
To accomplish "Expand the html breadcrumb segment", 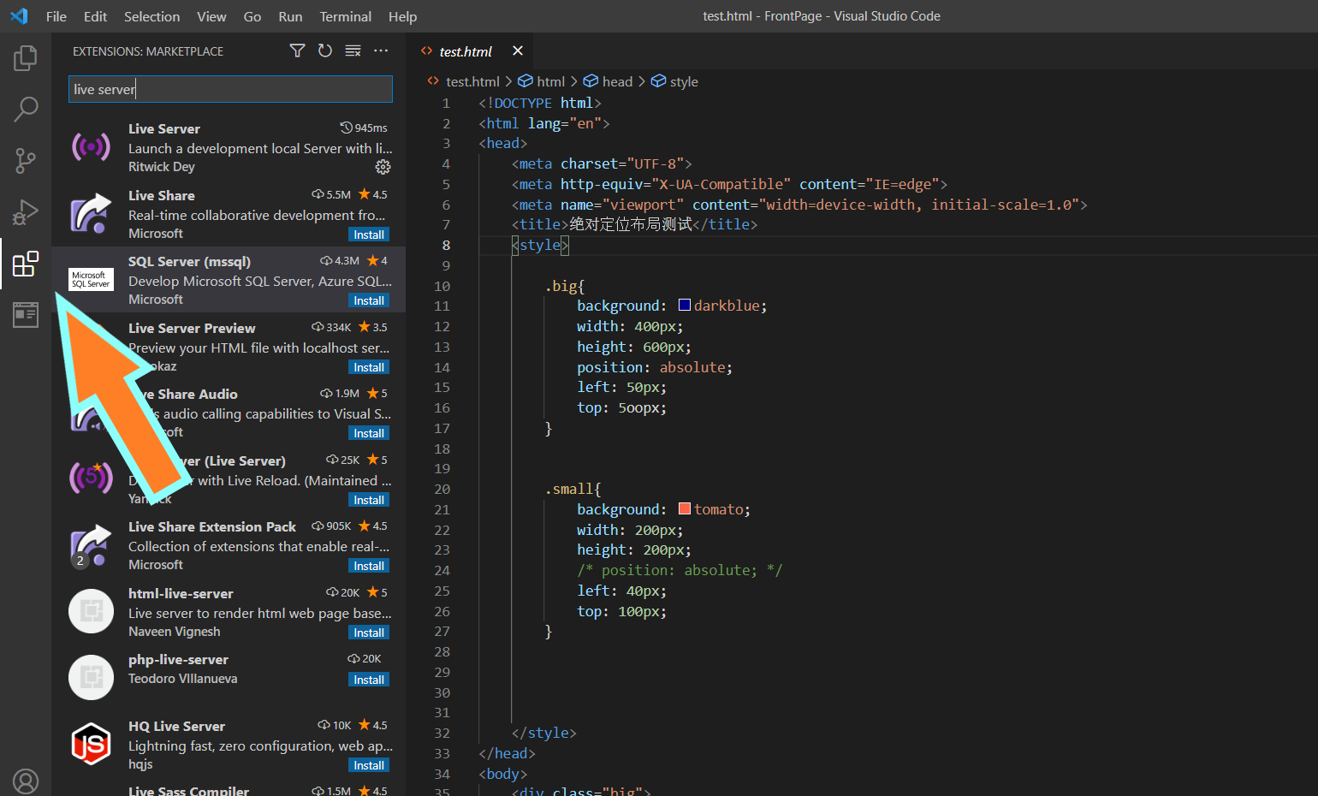I will click(550, 81).
